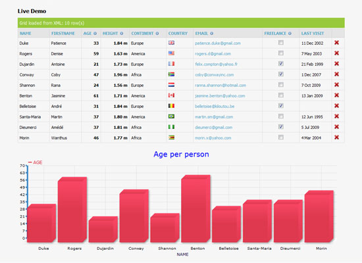Delete the Duke row with red X
Image resolution: width=362 pixels, height=263 pixels.
click(336, 43)
